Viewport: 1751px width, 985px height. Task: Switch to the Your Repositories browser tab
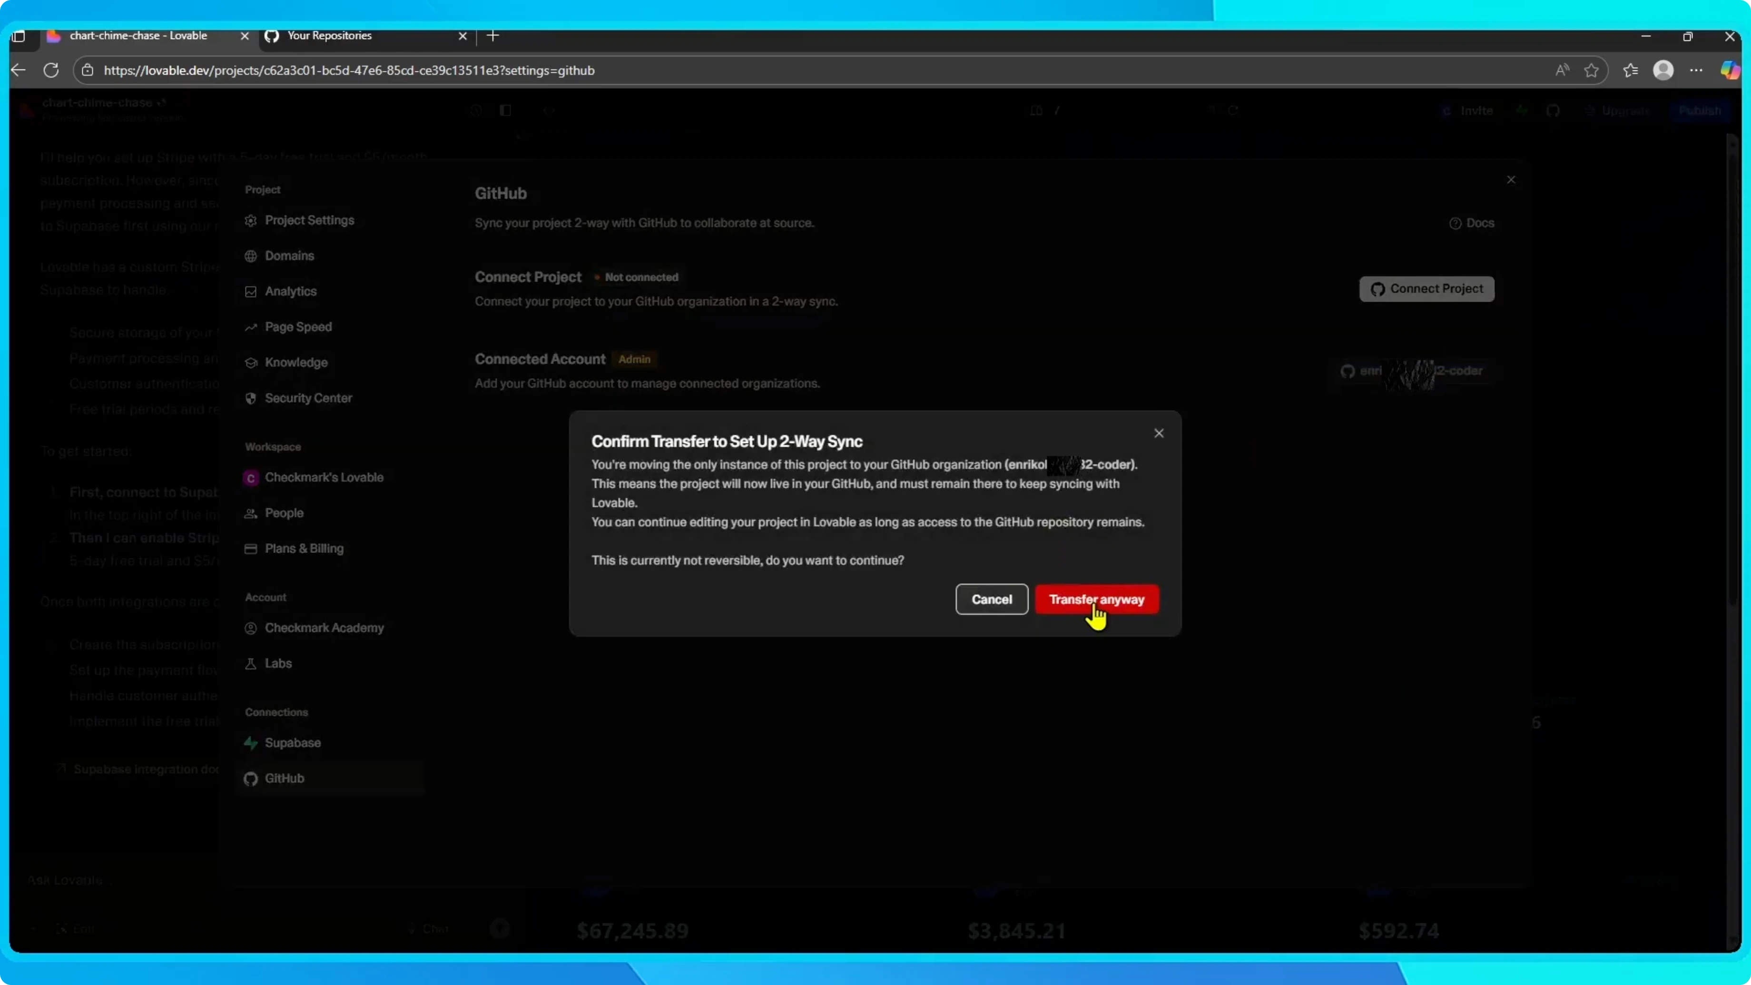click(x=330, y=36)
